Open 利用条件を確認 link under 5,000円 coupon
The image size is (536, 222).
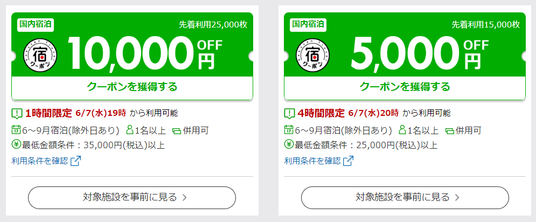(313, 161)
